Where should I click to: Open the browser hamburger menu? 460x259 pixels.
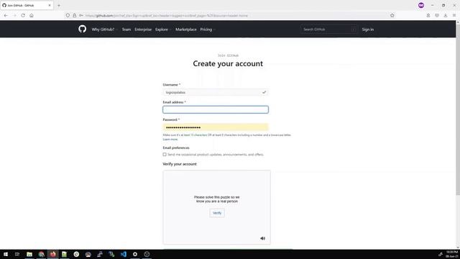click(x=454, y=15)
